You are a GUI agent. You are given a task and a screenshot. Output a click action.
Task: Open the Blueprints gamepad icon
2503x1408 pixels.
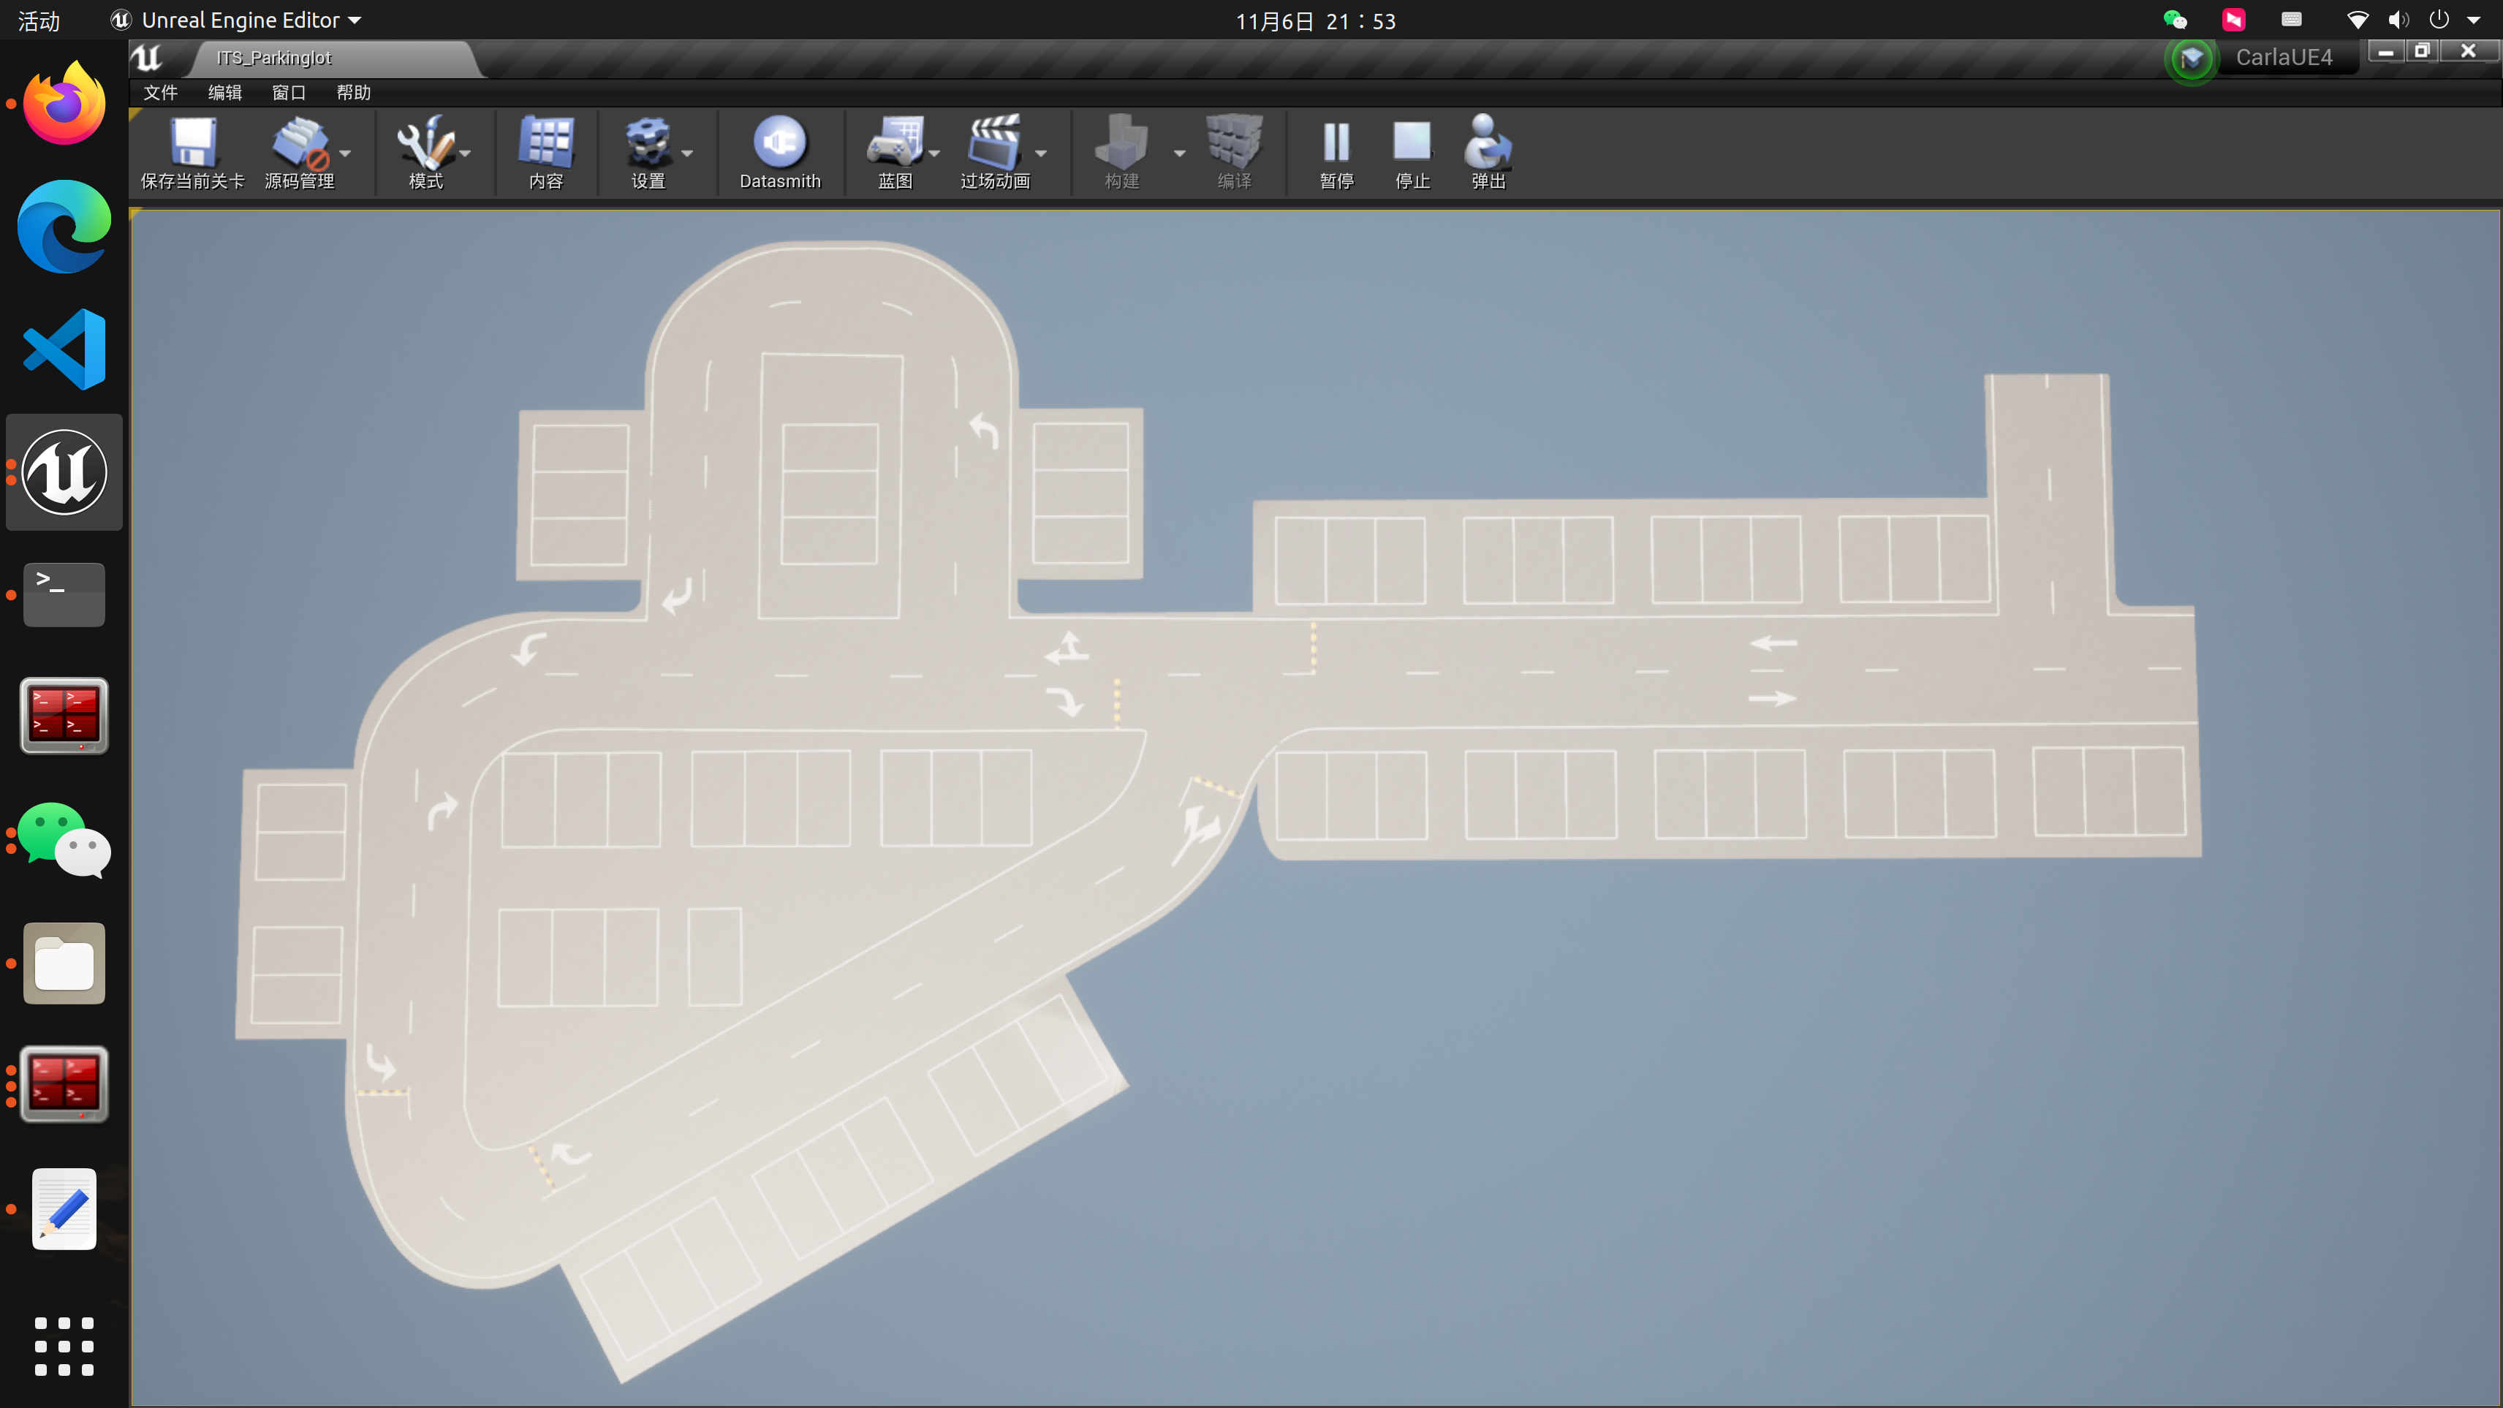point(895,143)
